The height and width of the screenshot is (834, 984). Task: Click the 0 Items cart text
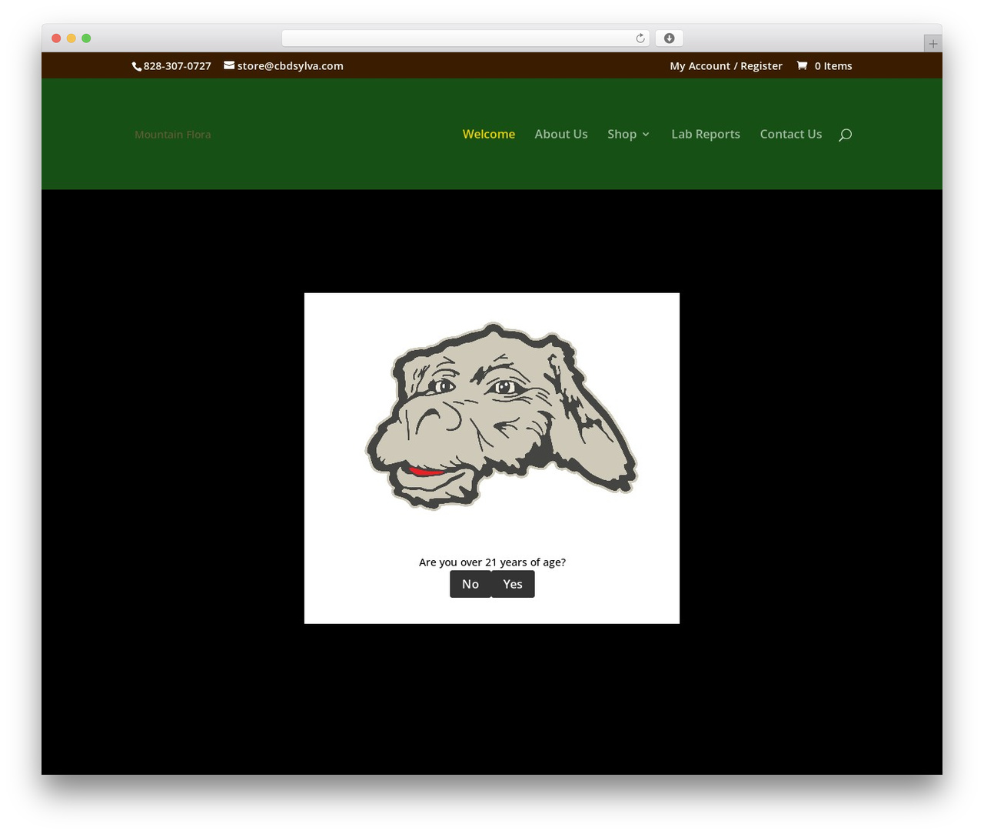(x=833, y=66)
